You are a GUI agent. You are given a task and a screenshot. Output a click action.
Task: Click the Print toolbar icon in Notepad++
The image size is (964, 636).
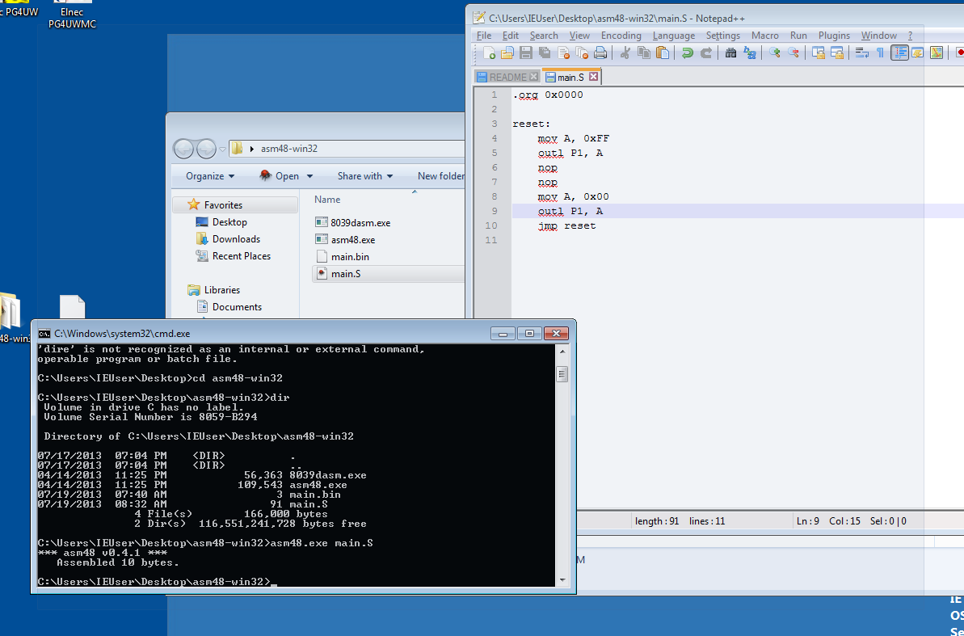pos(600,53)
